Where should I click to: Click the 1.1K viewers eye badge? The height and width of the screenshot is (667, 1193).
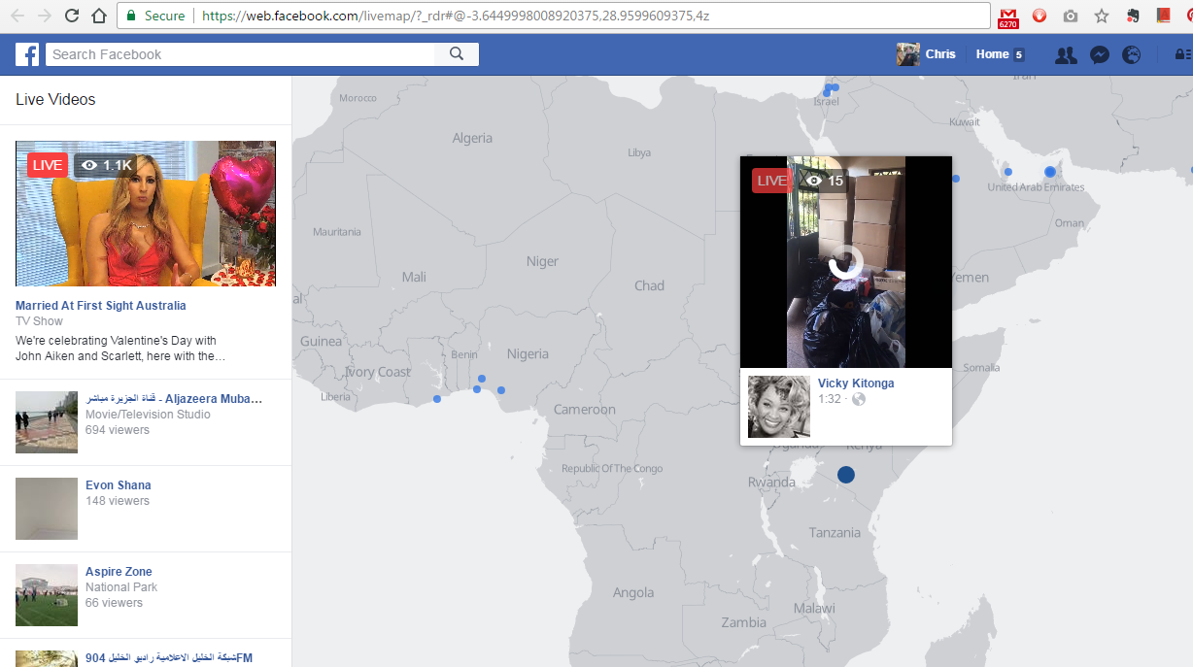pyautogui.click(x=106, y=165)
